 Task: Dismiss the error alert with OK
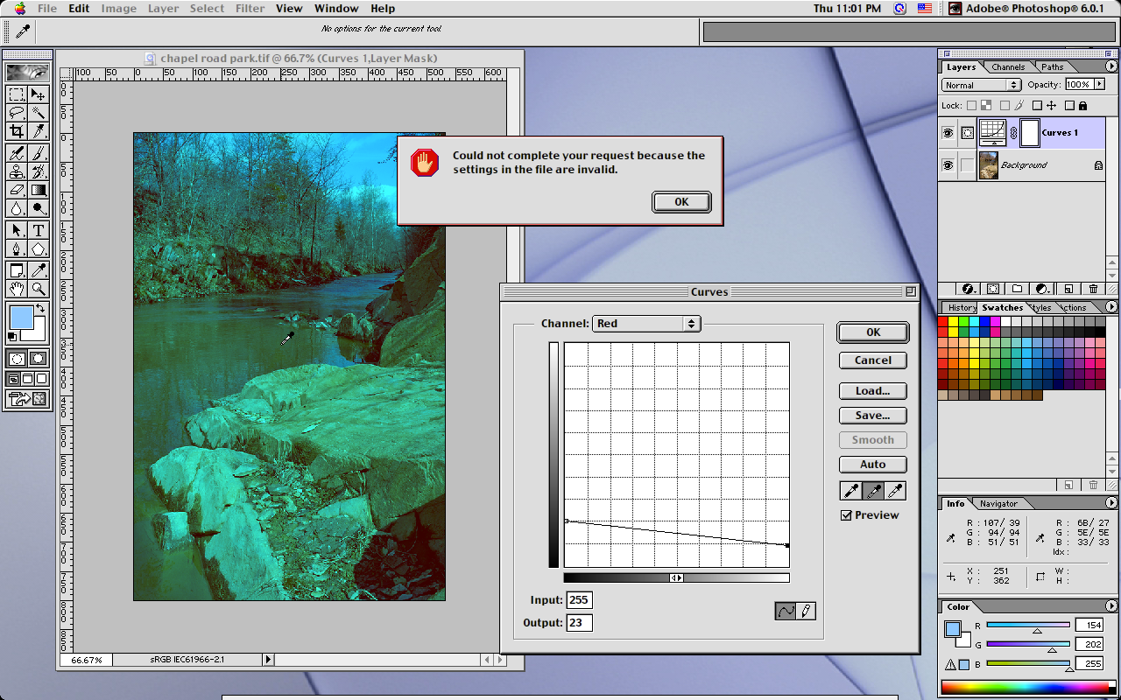(x=681, y=202)
